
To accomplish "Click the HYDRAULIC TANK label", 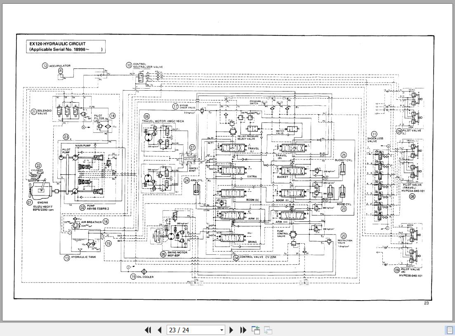I will coord(84,257).
